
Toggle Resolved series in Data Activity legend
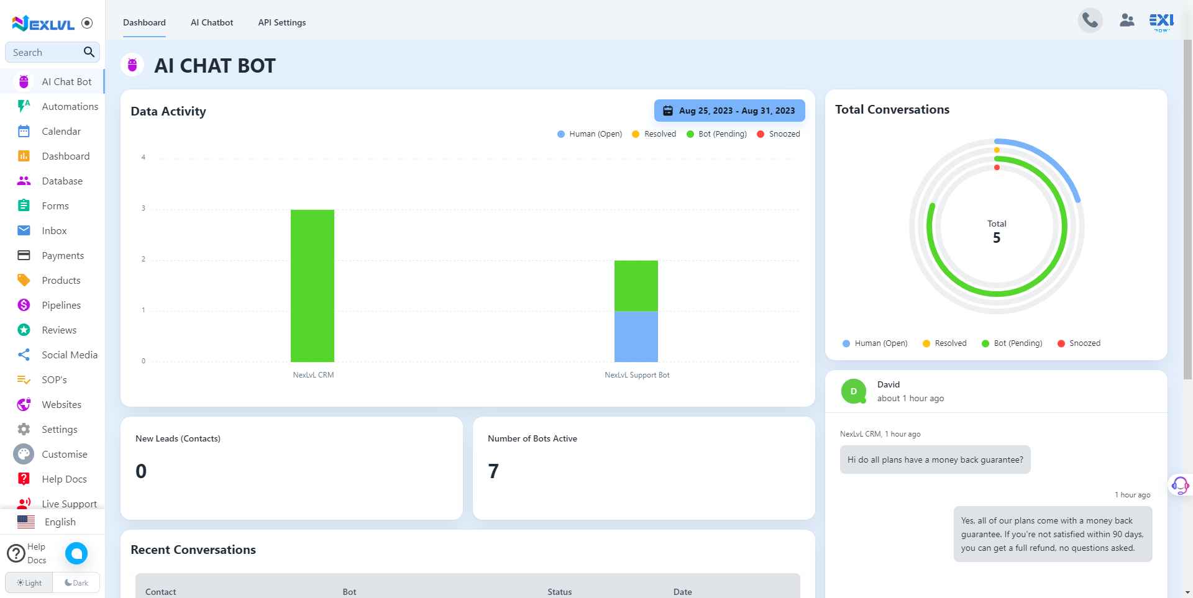coord(654,134)
